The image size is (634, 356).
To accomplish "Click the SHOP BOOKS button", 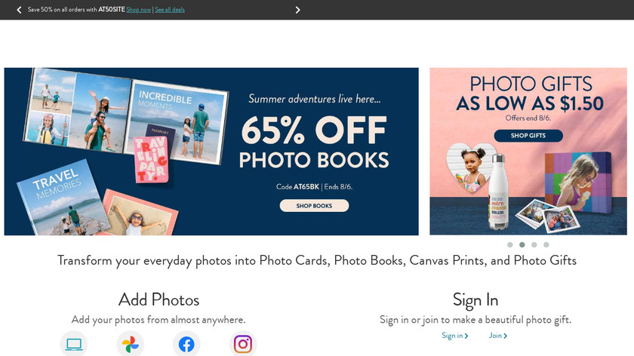I will click(x=314, y=206).
